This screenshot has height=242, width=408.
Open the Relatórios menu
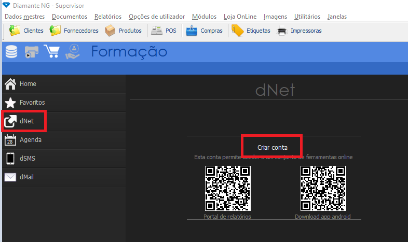(x=108, y=17)
